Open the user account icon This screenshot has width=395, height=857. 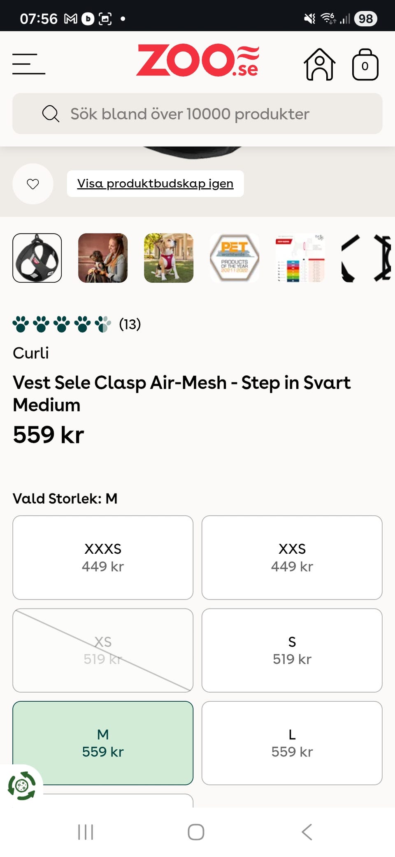319,65
